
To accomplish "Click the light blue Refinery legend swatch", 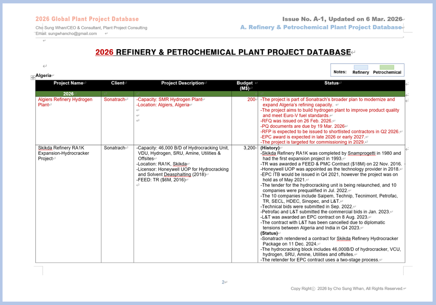I will (361, 67).
